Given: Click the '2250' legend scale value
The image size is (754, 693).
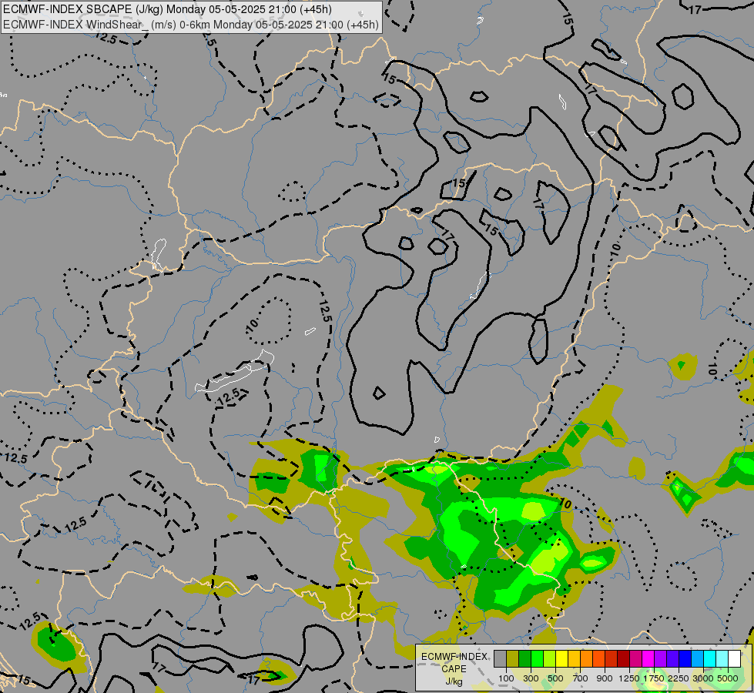Looking at the screenshot, I should [679, 678].
